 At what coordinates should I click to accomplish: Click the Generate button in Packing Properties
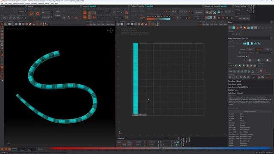199,12
